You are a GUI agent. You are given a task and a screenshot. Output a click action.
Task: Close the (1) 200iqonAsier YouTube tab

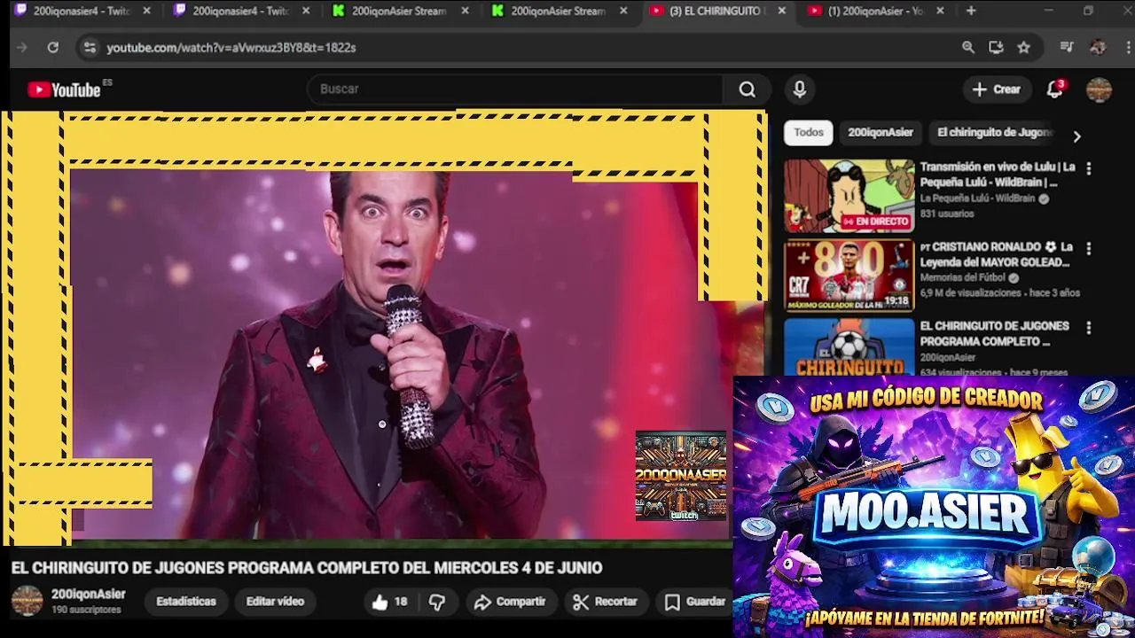[940, 11]
